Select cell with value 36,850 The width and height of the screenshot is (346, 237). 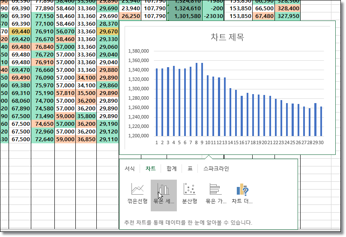click(x=86, y=139)
